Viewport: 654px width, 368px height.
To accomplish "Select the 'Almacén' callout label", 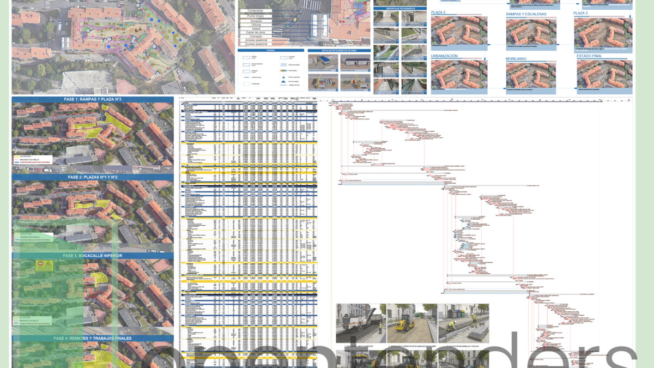I will (256, 21).
